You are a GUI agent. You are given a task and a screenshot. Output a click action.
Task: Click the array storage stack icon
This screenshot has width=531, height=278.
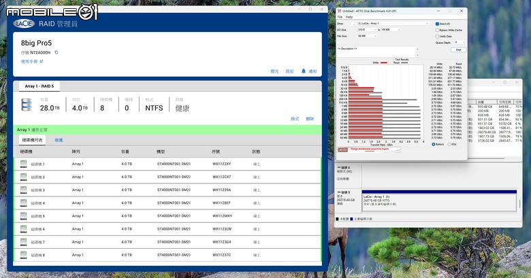click(27, 105)
